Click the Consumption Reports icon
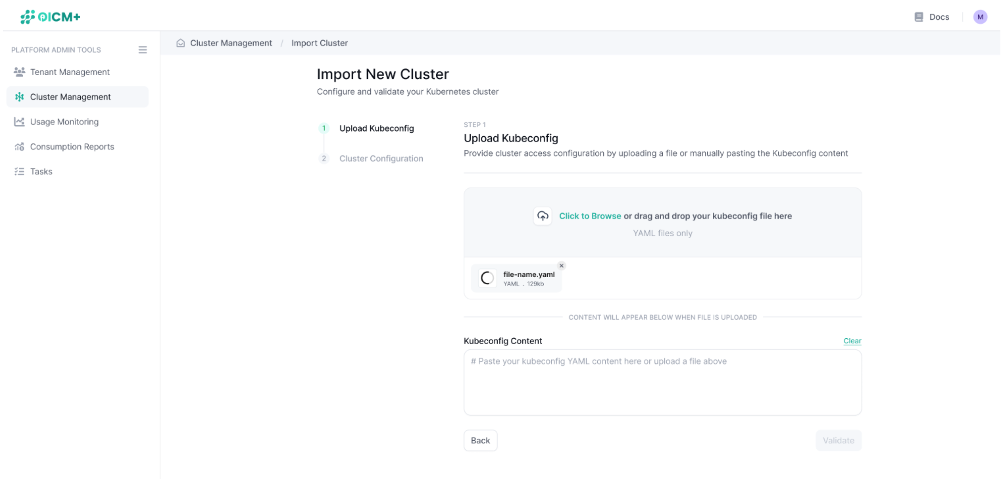This screenshot has height=479, width=1002. pyautogui.click(x=19, y=146)
